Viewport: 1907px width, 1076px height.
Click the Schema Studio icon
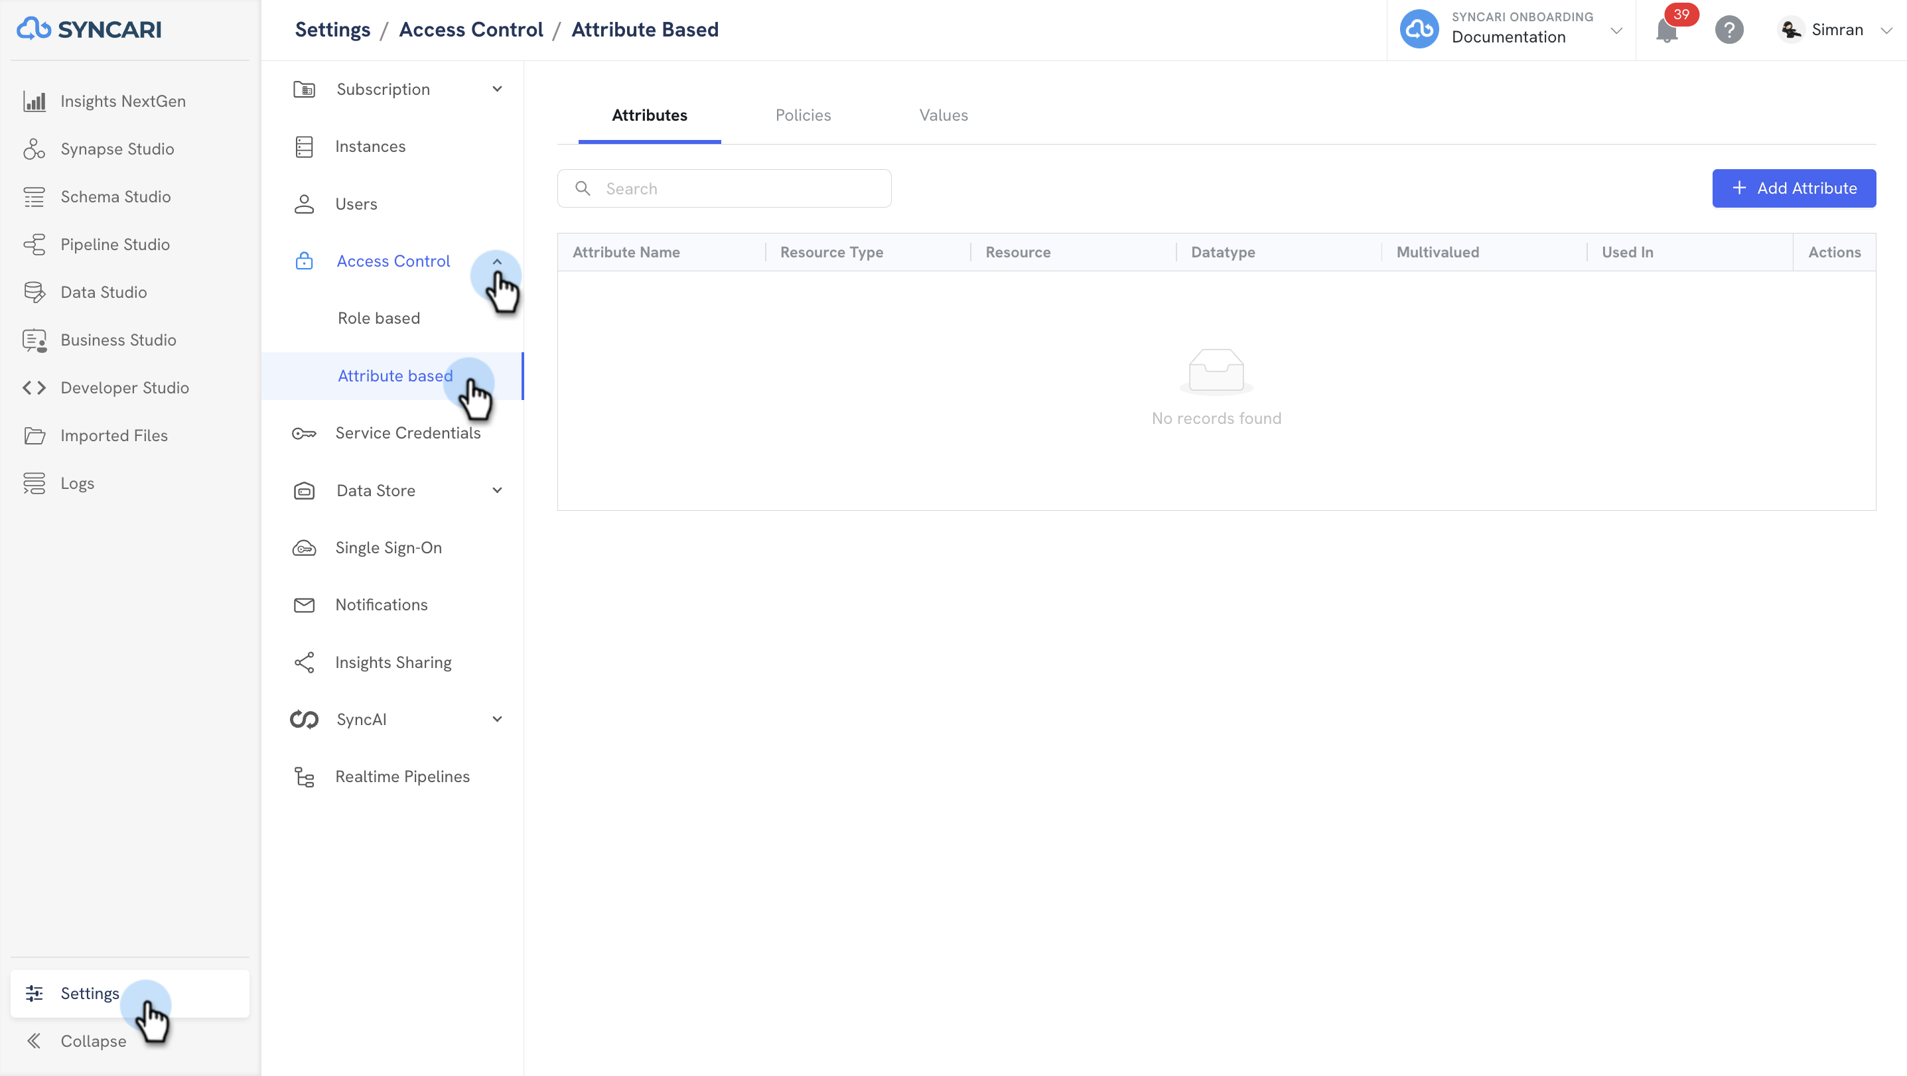[x=34, y=197]
